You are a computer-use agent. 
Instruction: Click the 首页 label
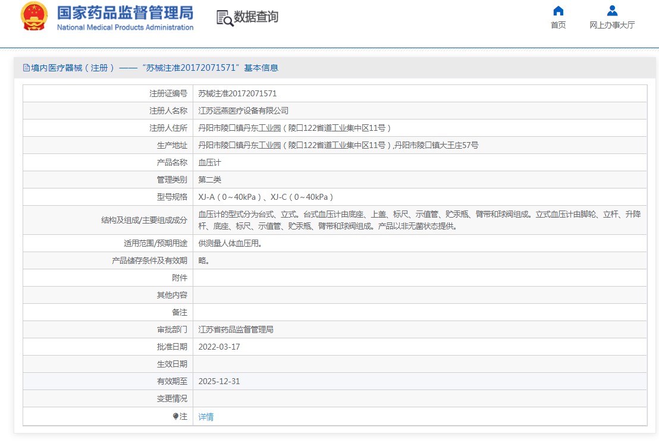point(558,25)
